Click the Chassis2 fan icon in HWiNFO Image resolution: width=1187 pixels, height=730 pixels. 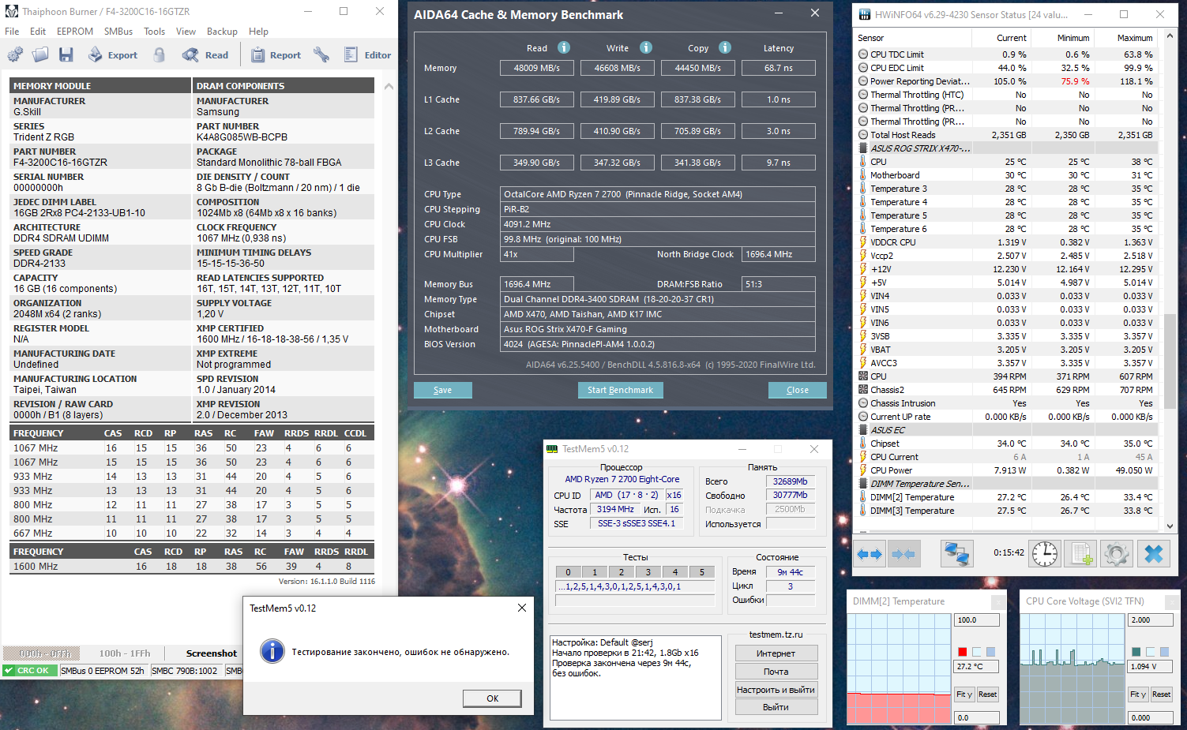[863, 390]
